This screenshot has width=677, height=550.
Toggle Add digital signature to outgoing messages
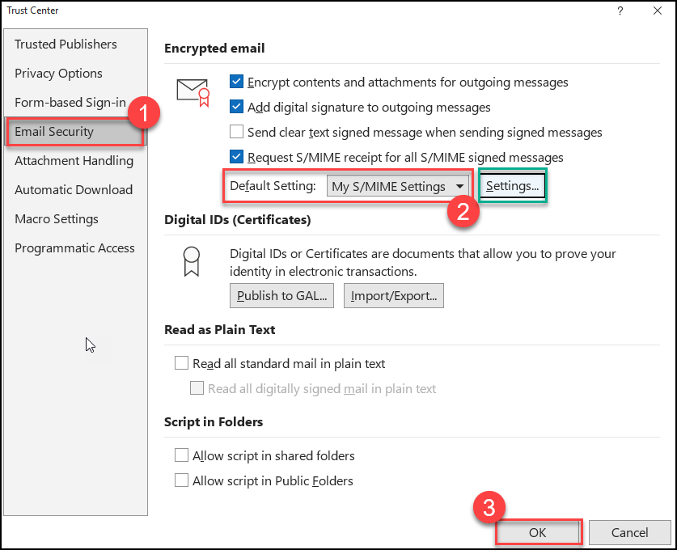point(236,107)
